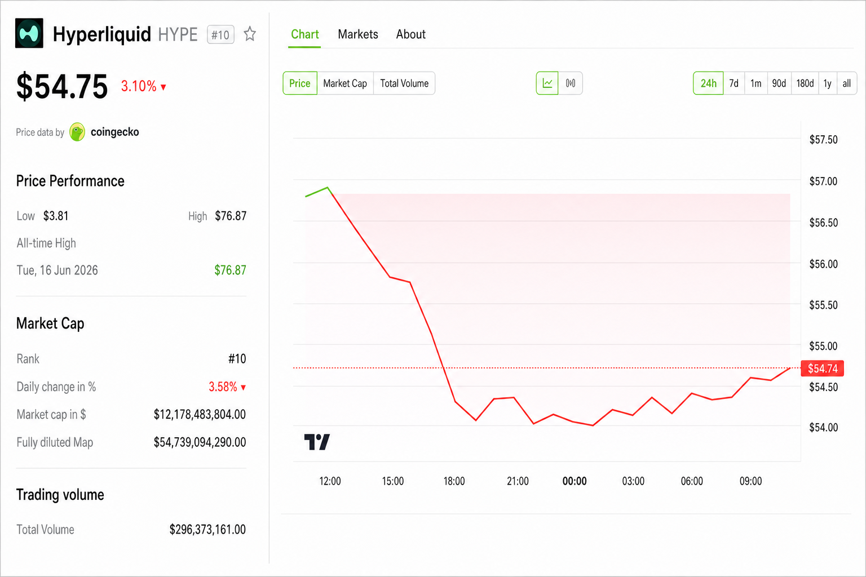Viewport: 866px width, 577px height.
Task: Add HYPE to favorites with star icon
Action: [x=250, y=34]
